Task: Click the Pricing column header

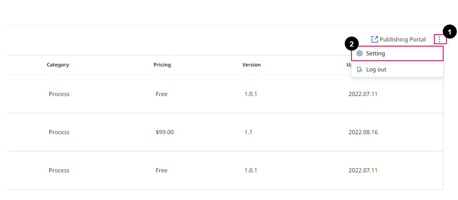Action: pos(162,65)
